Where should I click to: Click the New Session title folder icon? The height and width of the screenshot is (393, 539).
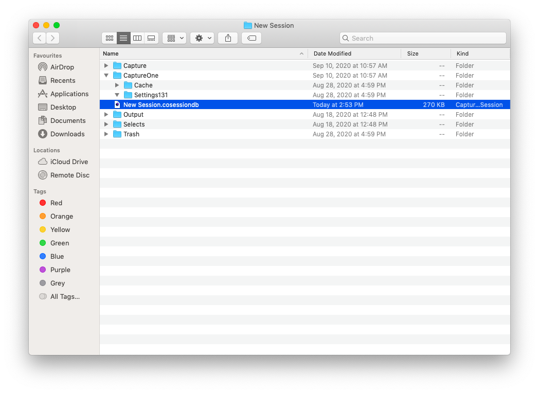click(247, 25)
